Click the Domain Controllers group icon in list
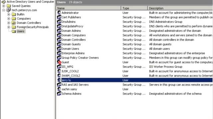 [x=59, y=40]
